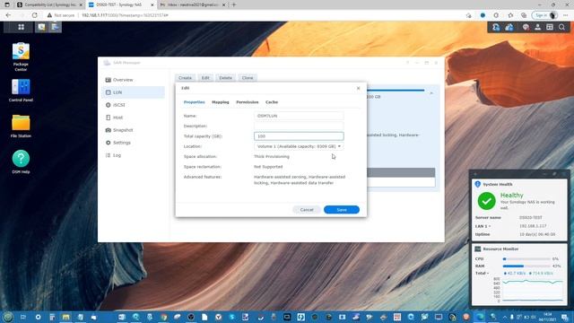
Task: Click the Delete button in LUN toolbar
Action: coord(225,78)
